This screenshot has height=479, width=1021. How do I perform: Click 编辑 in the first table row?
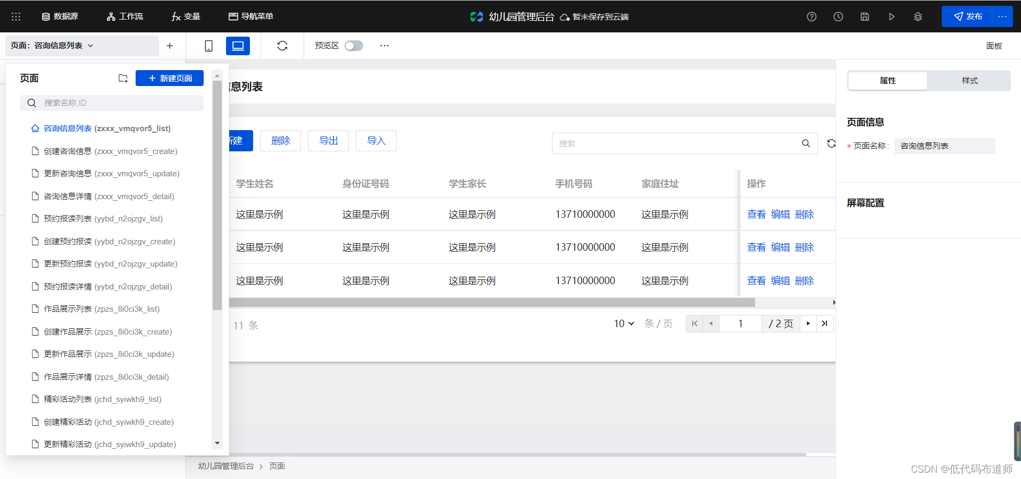(780, 215)
